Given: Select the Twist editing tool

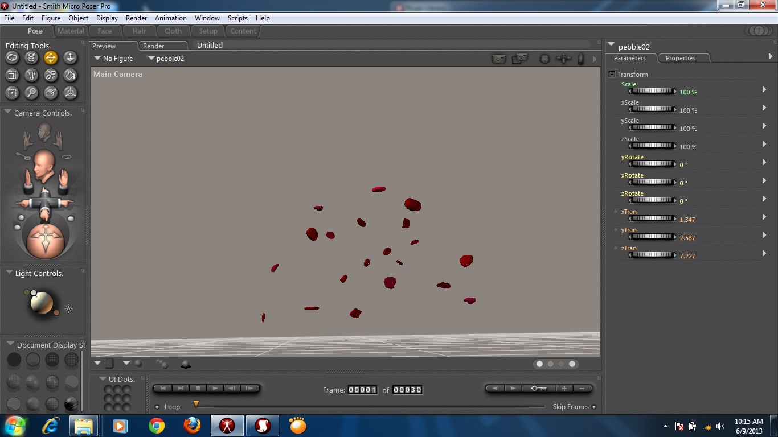Looking at the screenshot, I should tap(31, 57).
